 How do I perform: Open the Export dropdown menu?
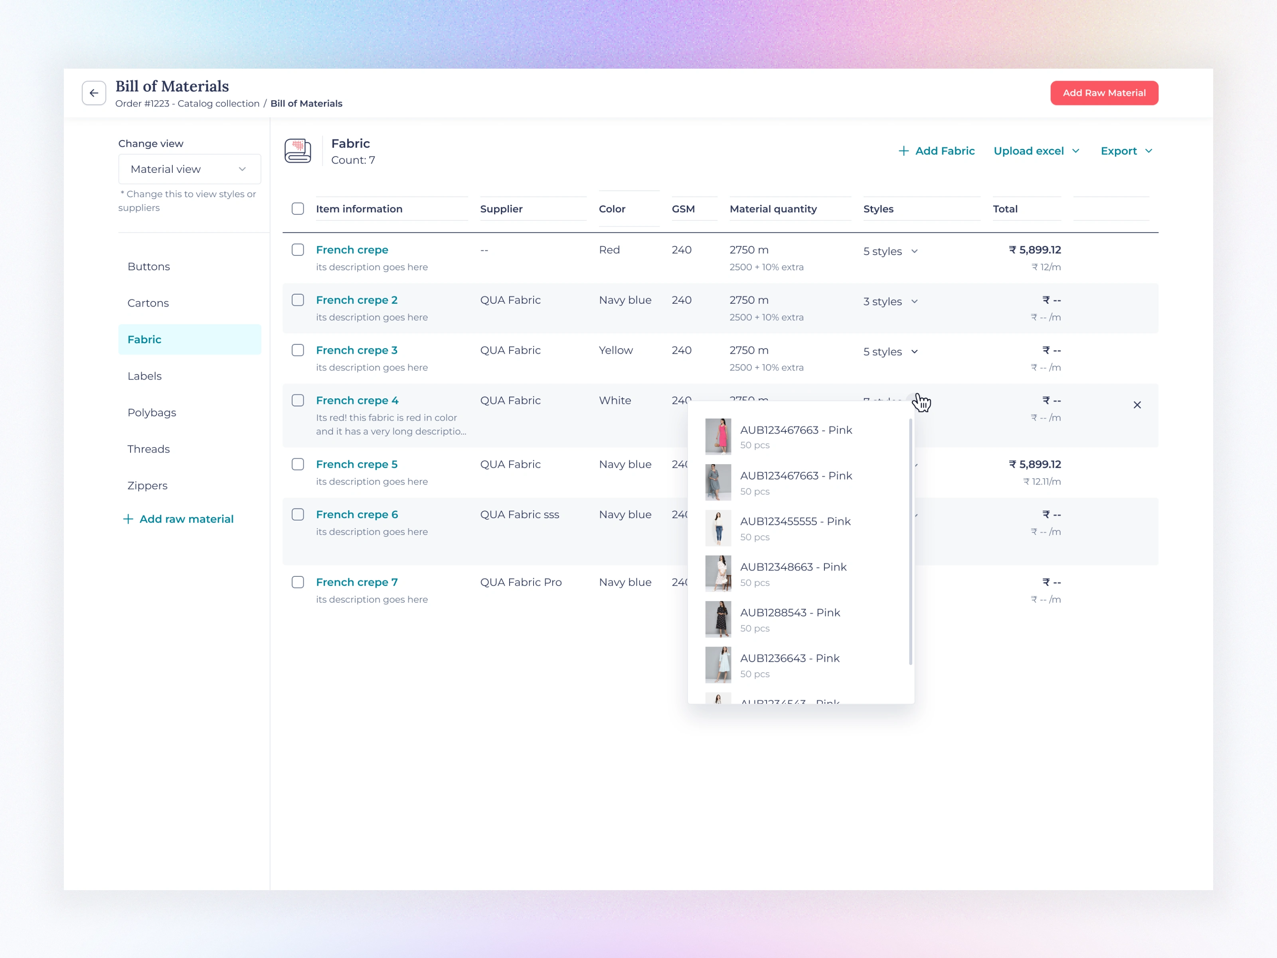point(1126,151)
